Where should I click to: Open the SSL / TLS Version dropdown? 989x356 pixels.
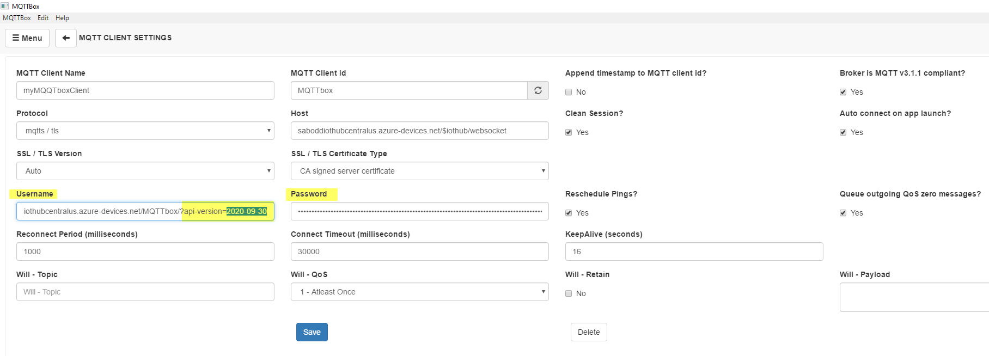pyautogui.click(x=145, y=171)
